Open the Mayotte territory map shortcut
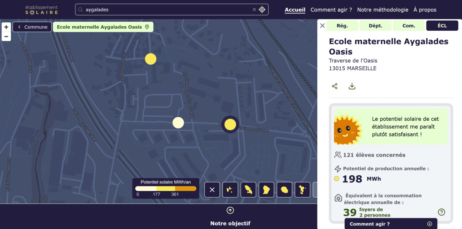The image size is (462, 229). coord(302,190)
